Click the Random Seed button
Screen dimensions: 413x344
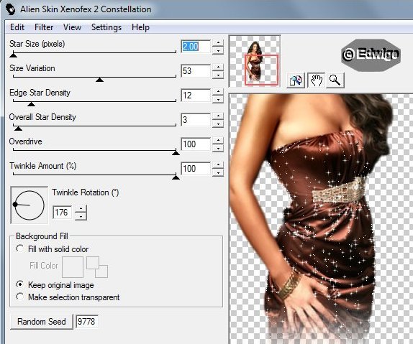42,322
